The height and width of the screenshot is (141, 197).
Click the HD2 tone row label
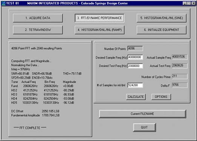point(14,90)
